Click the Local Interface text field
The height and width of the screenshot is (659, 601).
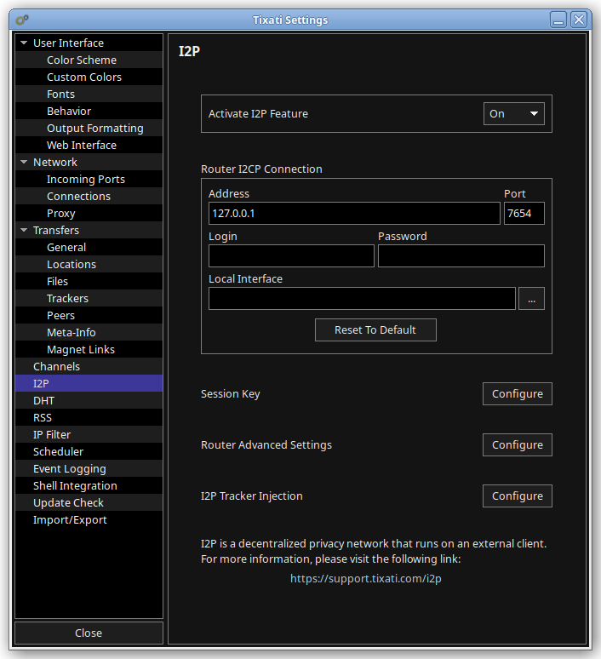[x=362, y=298]
